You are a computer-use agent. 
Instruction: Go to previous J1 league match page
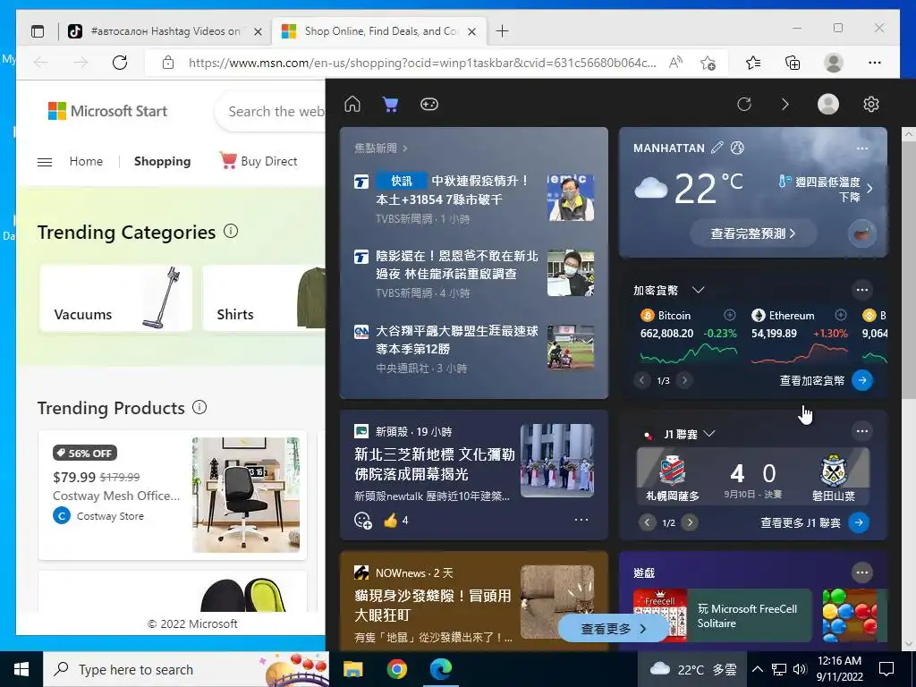(648, 522)
